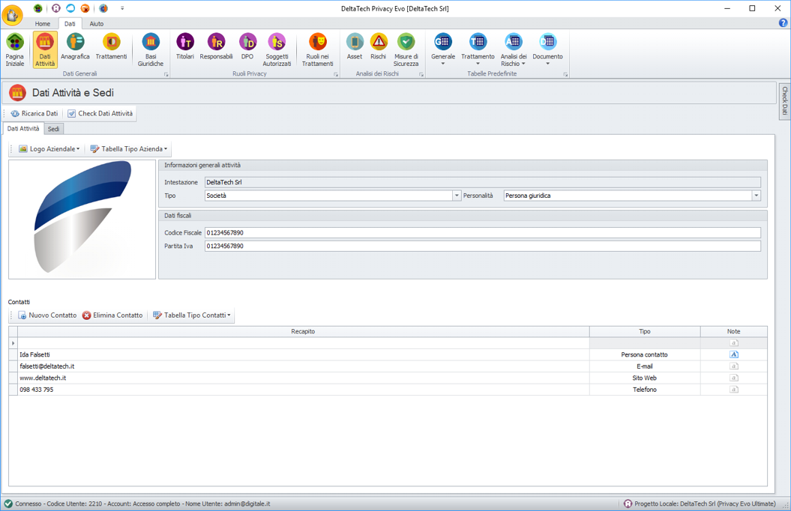This screenshot has height=511, width=791.
Task: Open Ruoli nei Trattamenti ribbon icon
Action: 318,49
